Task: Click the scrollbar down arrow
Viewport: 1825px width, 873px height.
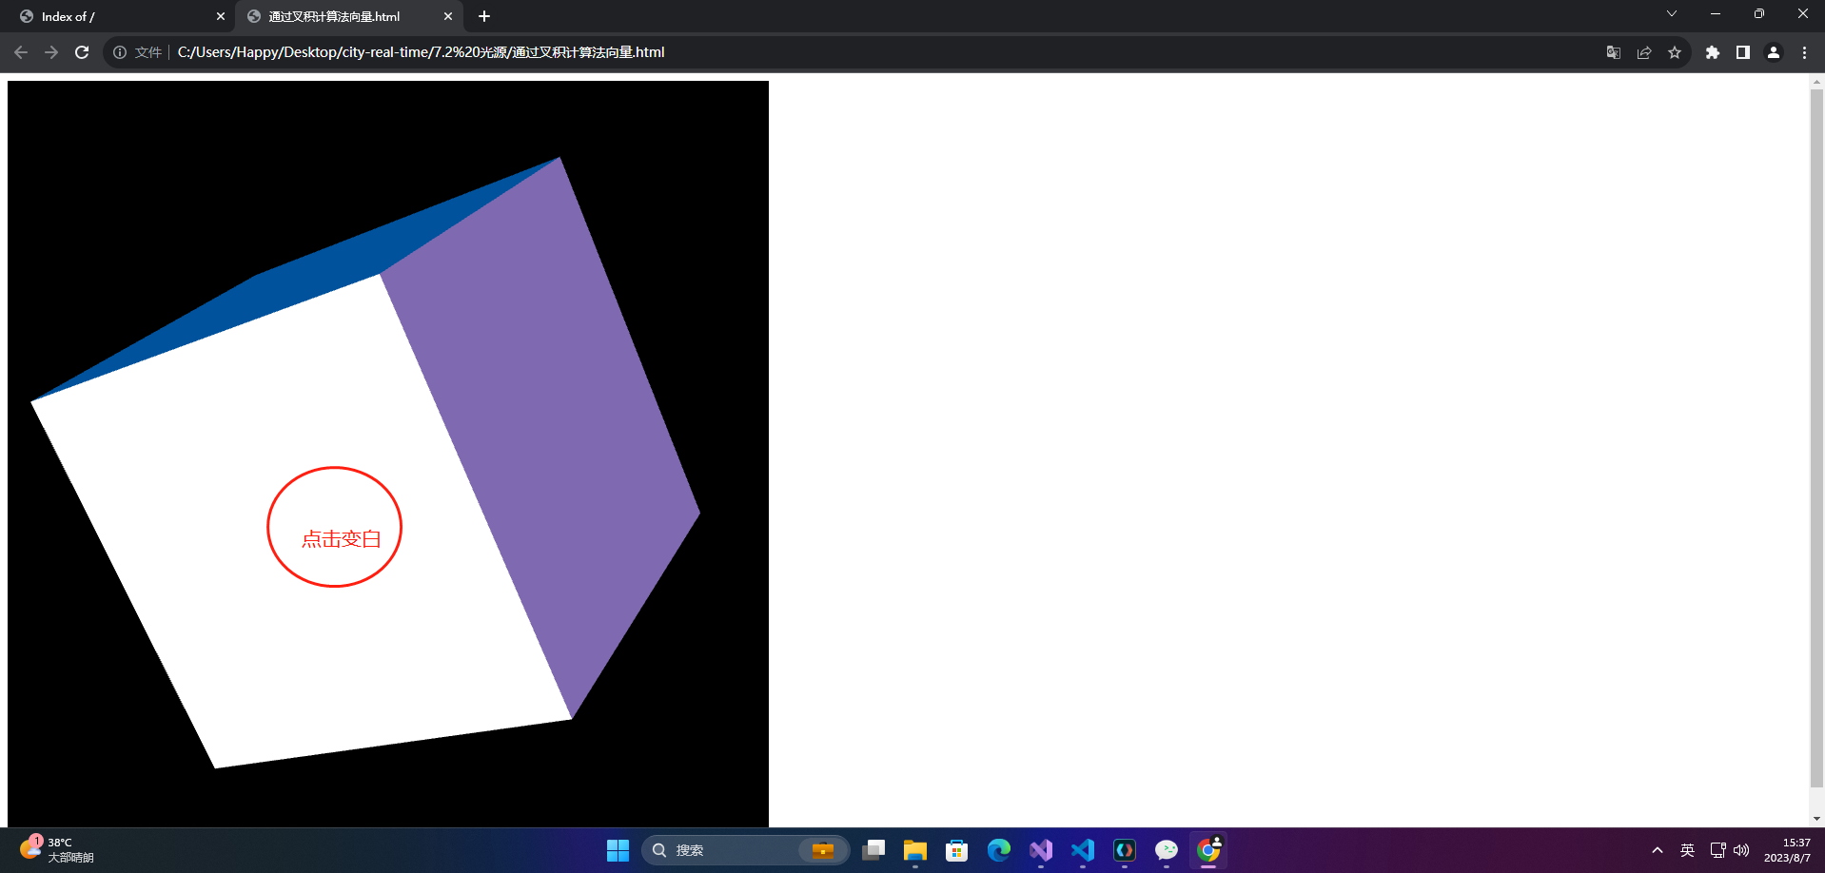Action: (1816, 819)
